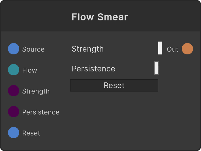Click the Persistence parameter slider handle

pos(156,68)
